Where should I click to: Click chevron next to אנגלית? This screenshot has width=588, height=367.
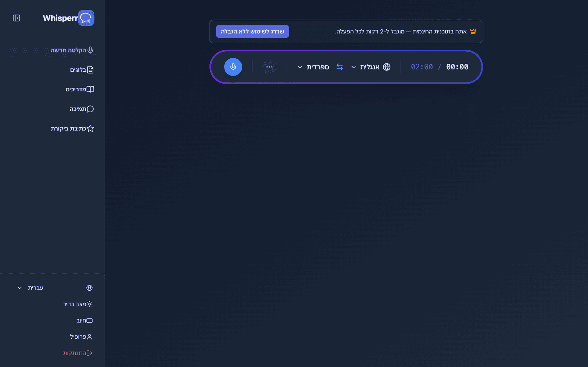[354, 67]
